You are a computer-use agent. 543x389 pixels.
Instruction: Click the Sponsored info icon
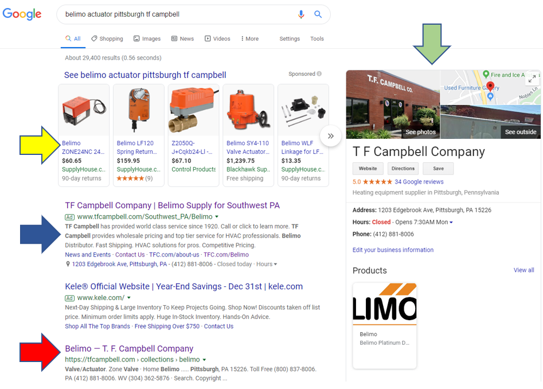[x=319, y=74]
